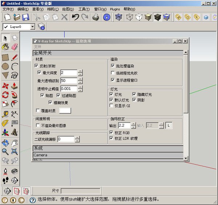Toggle the 最大深度 checkbox
Viewport: 218px width, 205px height.
(39, 72)
